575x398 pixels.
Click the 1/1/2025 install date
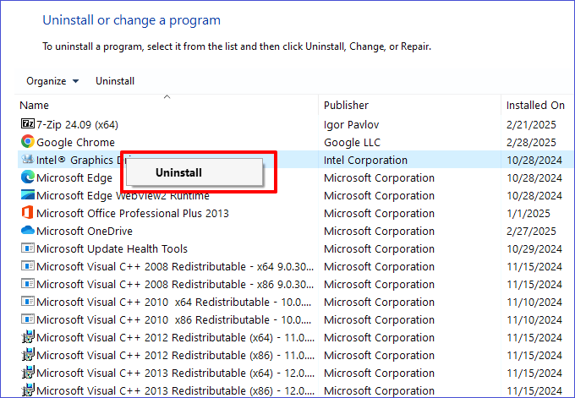point(528,213)
